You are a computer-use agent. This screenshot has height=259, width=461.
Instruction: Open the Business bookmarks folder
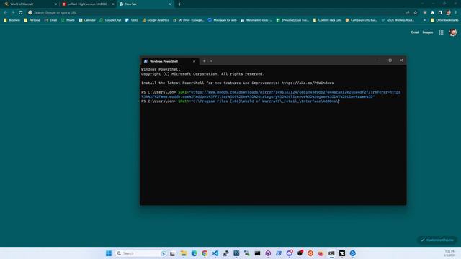12,20
